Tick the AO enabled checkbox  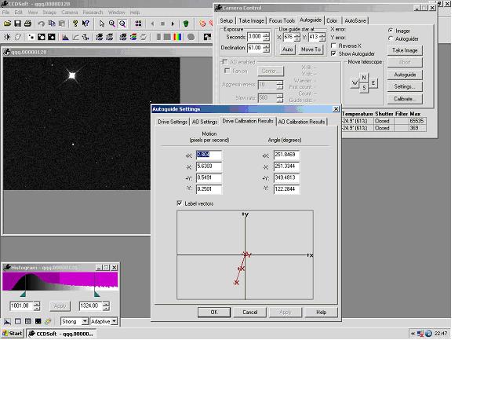pyautogui.click(x=224, y=61)
